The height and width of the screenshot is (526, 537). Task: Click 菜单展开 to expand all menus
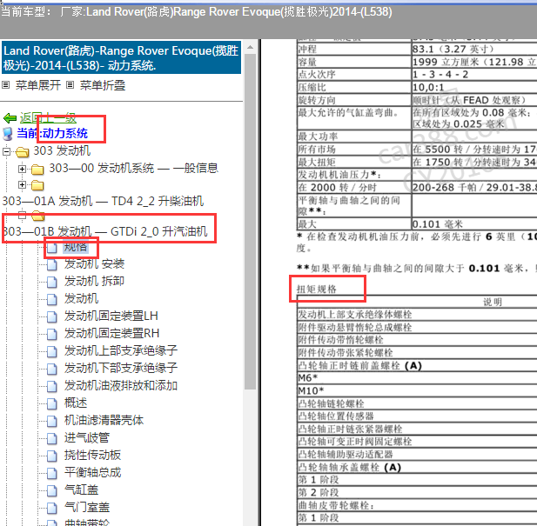coord(38,85)
